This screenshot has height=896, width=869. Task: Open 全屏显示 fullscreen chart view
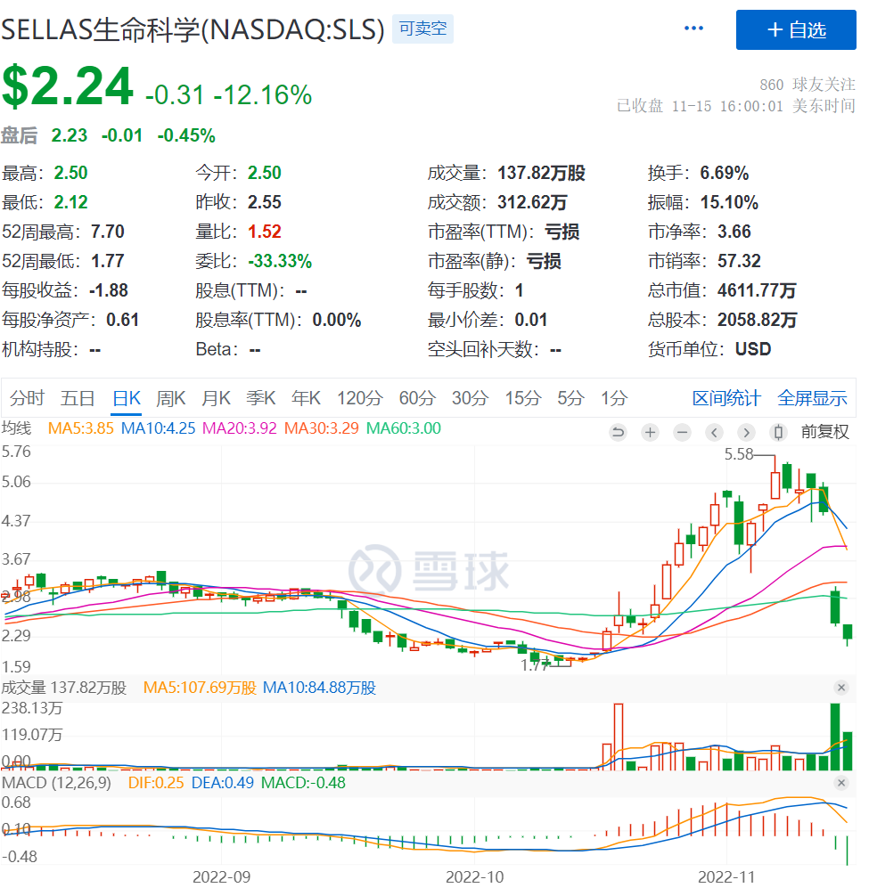click(x=812, y=398)
